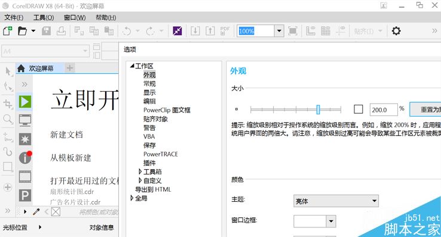Image resolution: width=441 pixels, height=237 pixels.
Task: Select the Pick tool arrow
Action: (x=8, y=71)
